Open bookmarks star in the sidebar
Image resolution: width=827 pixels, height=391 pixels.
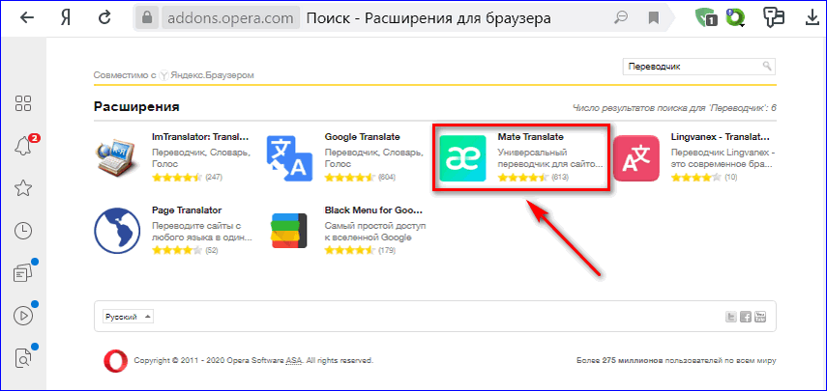[23, 188]
